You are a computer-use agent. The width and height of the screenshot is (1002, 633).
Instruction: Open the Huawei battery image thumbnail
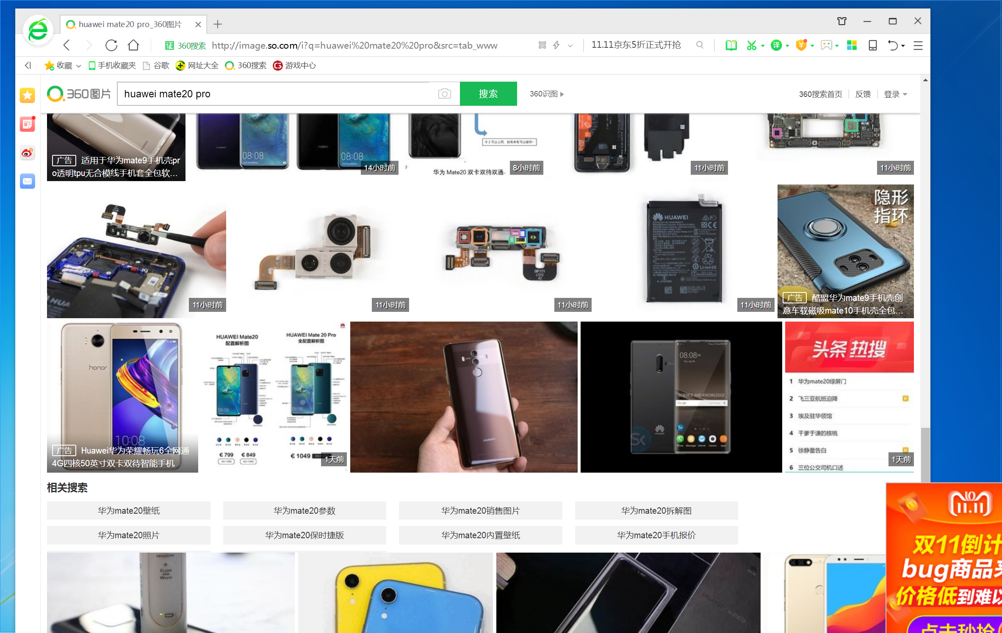(x=684, y=251)
